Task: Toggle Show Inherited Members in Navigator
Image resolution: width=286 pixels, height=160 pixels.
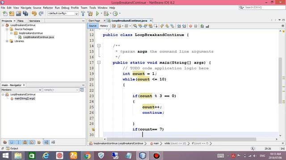Action: (x=5, y=142)
